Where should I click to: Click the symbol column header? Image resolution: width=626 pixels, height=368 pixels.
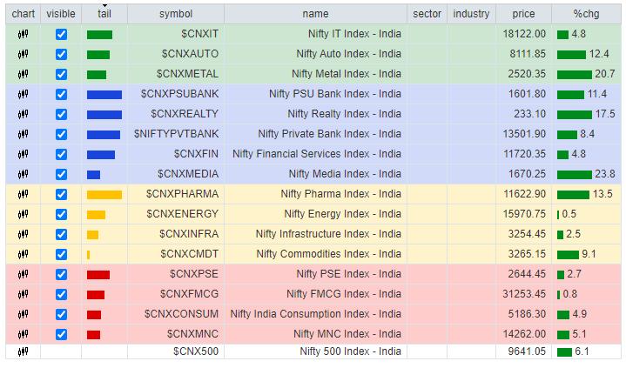[x=175, y=14]
